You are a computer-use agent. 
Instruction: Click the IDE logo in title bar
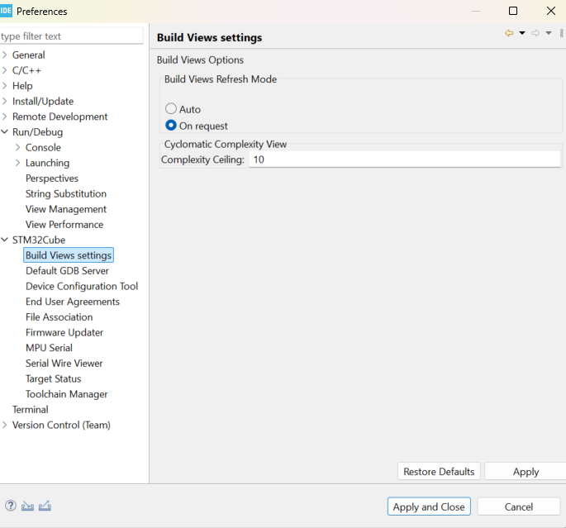[x=6, y=11]
